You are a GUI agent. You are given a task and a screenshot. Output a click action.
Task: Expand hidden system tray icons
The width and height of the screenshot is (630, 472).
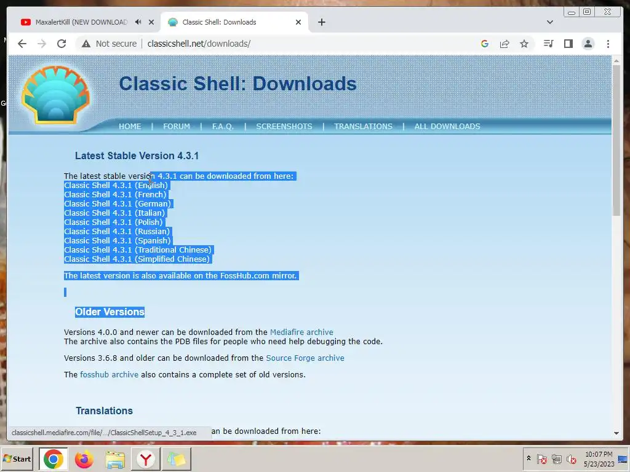click(x=528, y=458)
